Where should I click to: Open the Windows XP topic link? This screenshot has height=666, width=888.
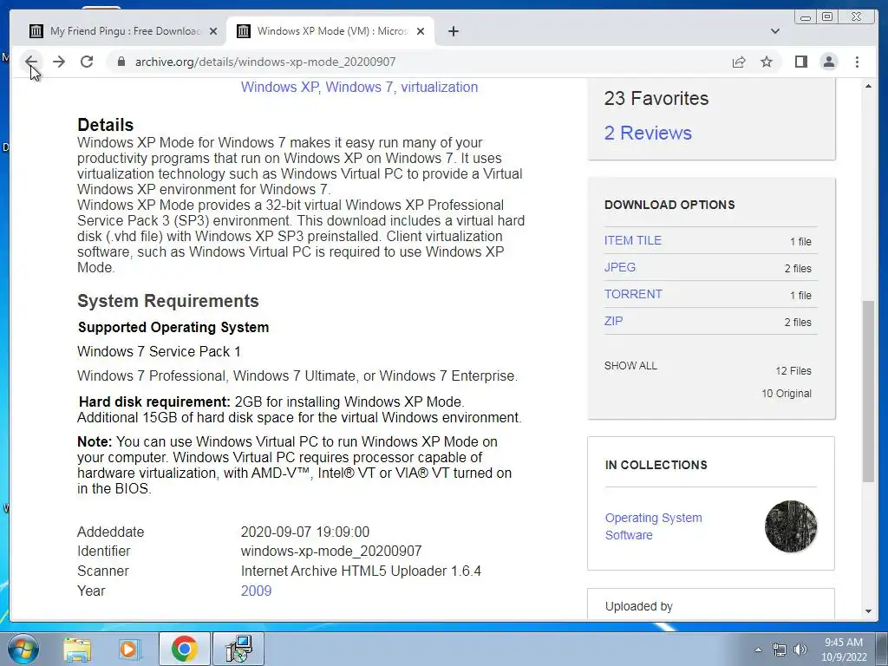[x=279, y=88]
